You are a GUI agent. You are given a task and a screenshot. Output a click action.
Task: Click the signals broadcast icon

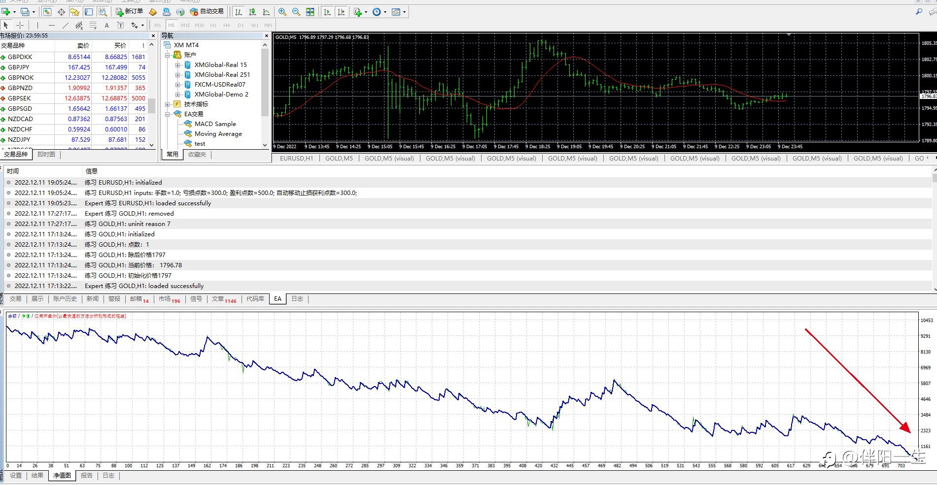click(180, 12)
